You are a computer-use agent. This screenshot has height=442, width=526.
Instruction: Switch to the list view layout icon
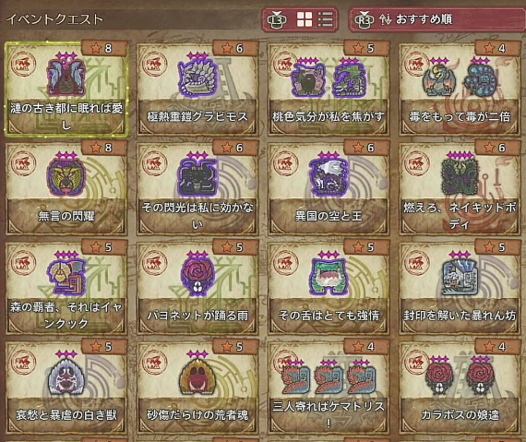(x=325, y=19)
